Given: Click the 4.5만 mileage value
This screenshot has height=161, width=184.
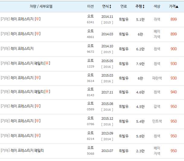Looking at the screenshot, I should pyautogui.click(x=140, y=107).
